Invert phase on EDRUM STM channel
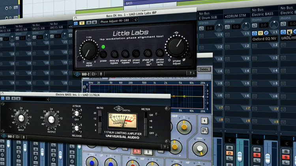296x166 pixels. 227,27
